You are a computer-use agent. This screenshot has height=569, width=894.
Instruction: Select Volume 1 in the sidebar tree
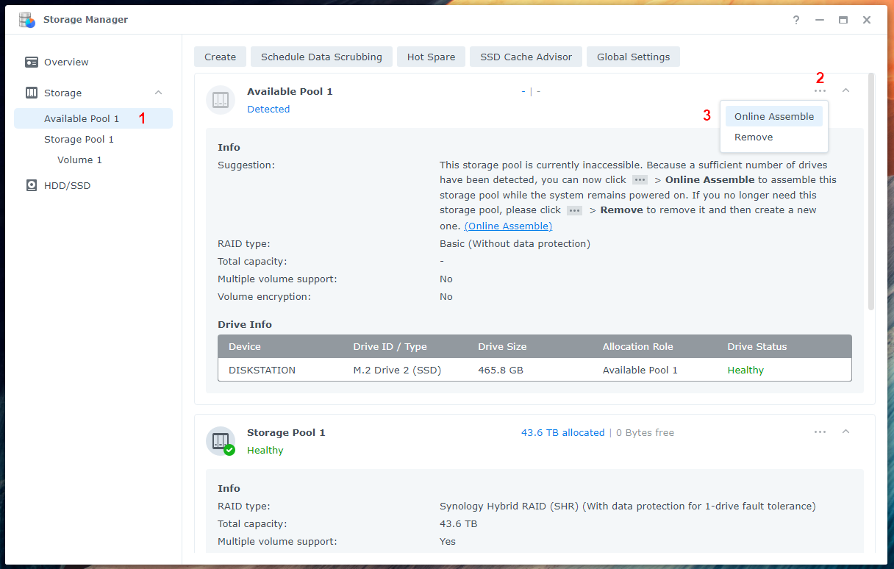point(79,160)
